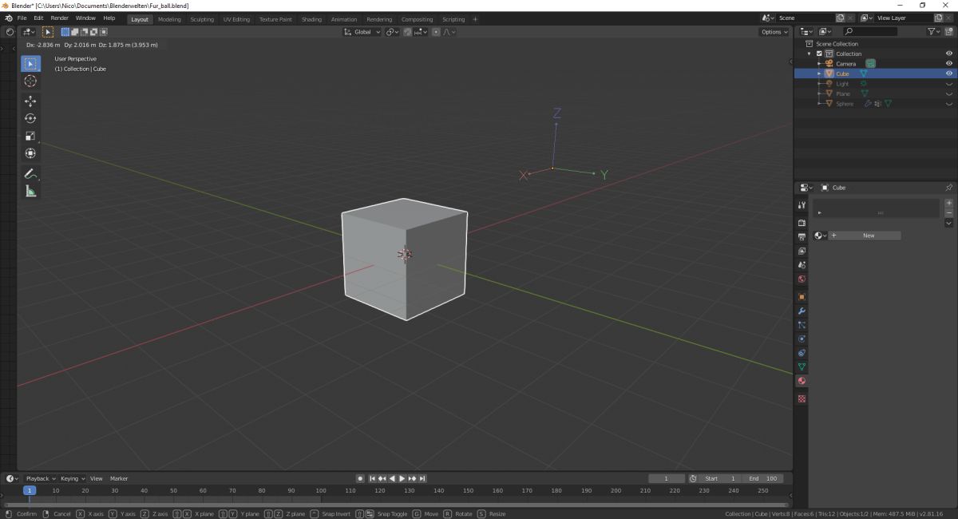Open the Render menu
This screenshot has width=958, height=519.
point(60,18)
